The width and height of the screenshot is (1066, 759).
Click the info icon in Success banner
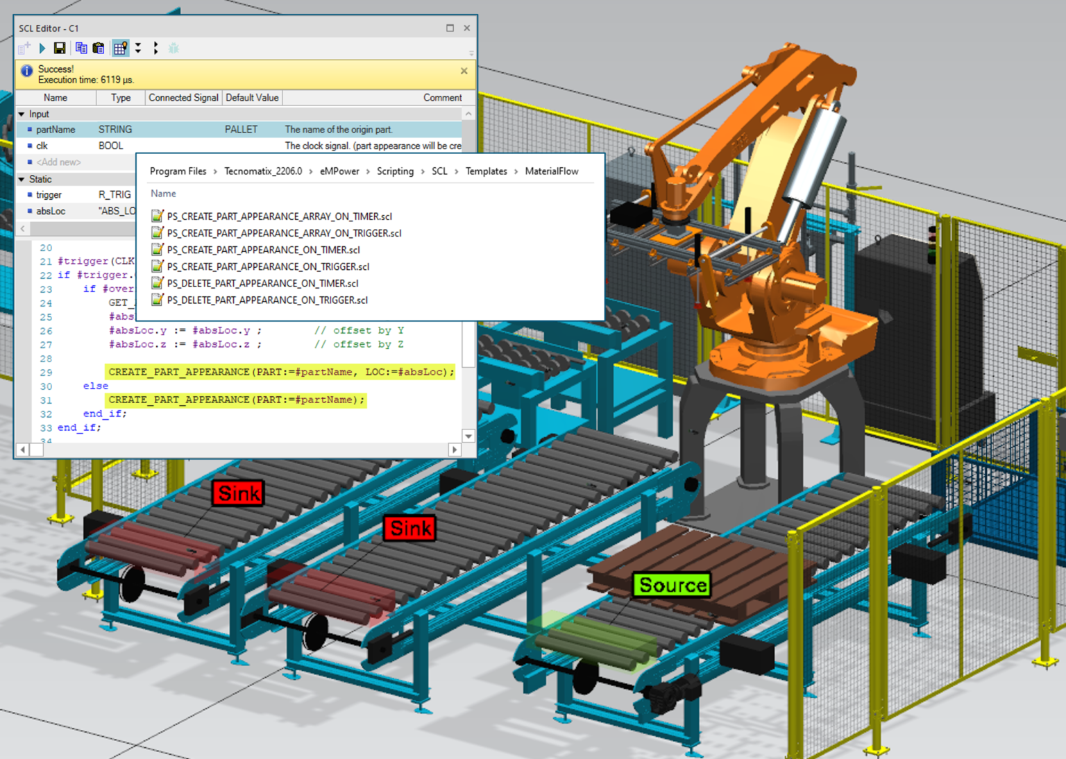[x=27, y=71]
